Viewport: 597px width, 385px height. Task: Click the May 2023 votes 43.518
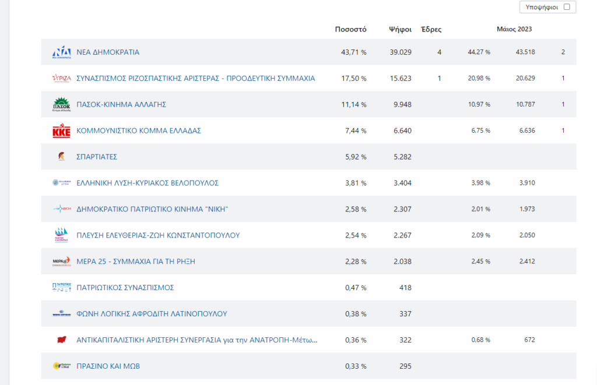pyautogui.click(x=525, y=52)
